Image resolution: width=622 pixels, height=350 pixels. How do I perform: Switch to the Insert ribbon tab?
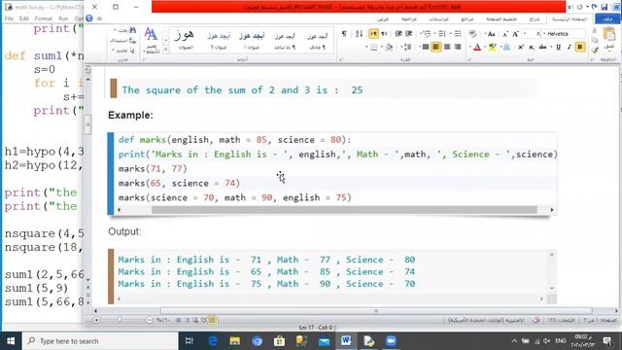coord(535,19)
